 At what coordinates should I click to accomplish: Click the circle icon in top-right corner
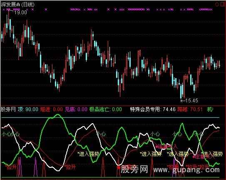pos(217,5)
